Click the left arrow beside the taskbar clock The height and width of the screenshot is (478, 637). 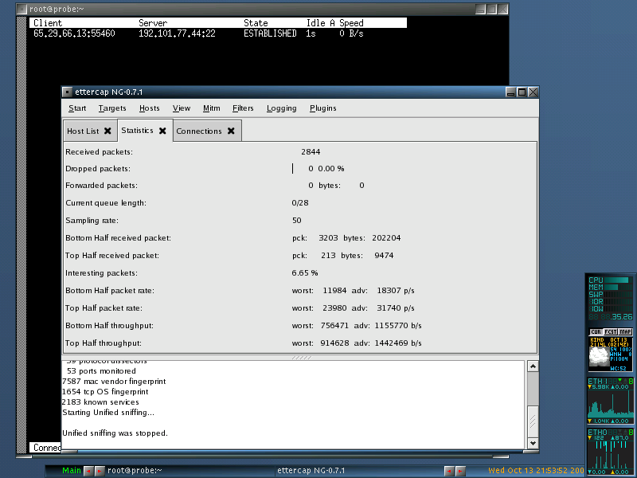coord(449,471)
